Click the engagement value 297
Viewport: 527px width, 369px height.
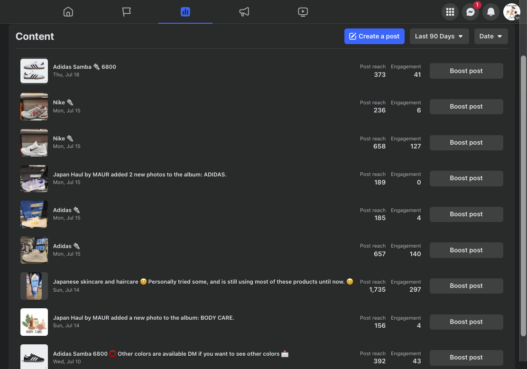pyautogui.click(x=415, y=289)
